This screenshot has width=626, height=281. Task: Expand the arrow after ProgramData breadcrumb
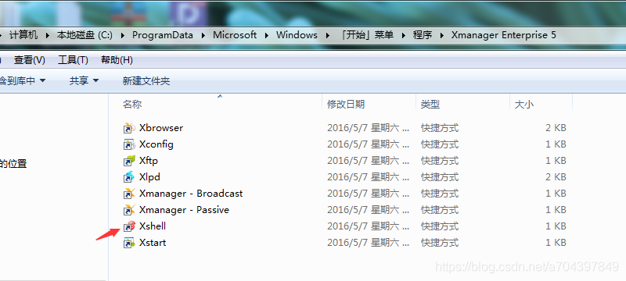pos(203,35)
